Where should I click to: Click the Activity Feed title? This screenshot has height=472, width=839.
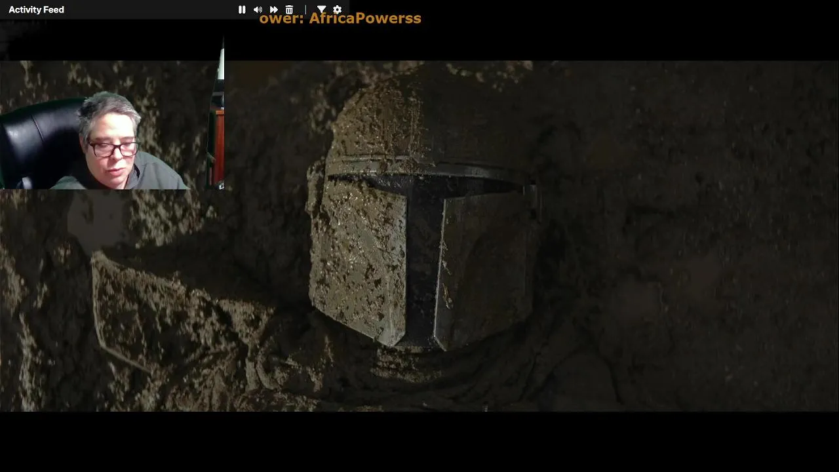36,10
